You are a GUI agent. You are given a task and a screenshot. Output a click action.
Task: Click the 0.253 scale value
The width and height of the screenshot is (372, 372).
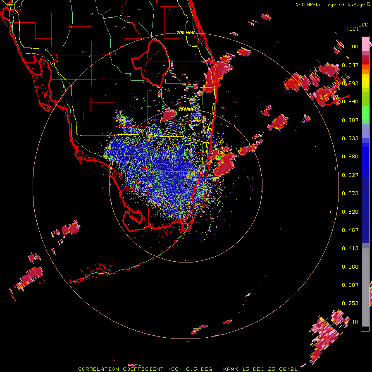click(x=350, y=303)
